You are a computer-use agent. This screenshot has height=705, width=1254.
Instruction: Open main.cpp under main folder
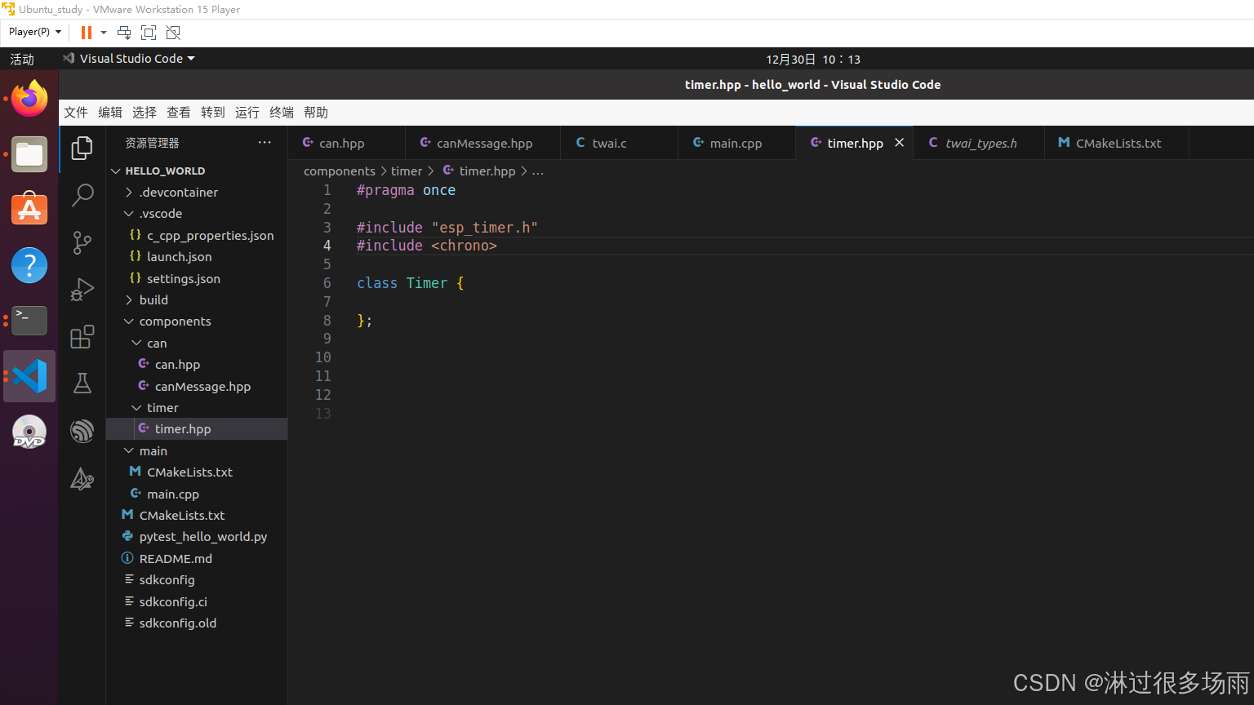point(197,494)
